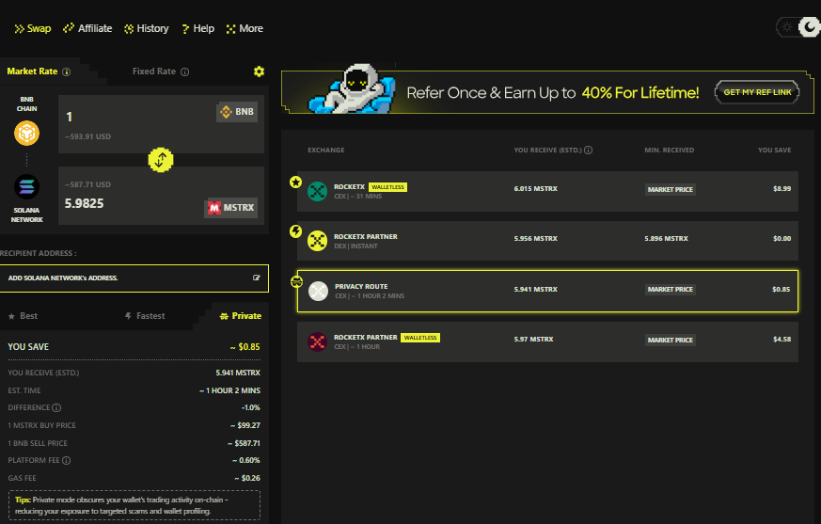The width and height of the screenshot is (821, 524).
Task: Show Fixed Rate info tooltip icon
Action: pyautogui.click(x=185, y=71)
